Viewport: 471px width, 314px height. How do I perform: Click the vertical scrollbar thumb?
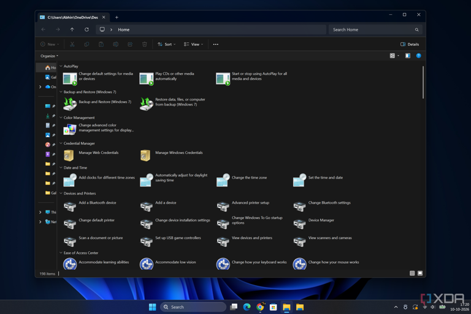coord(423,82)
